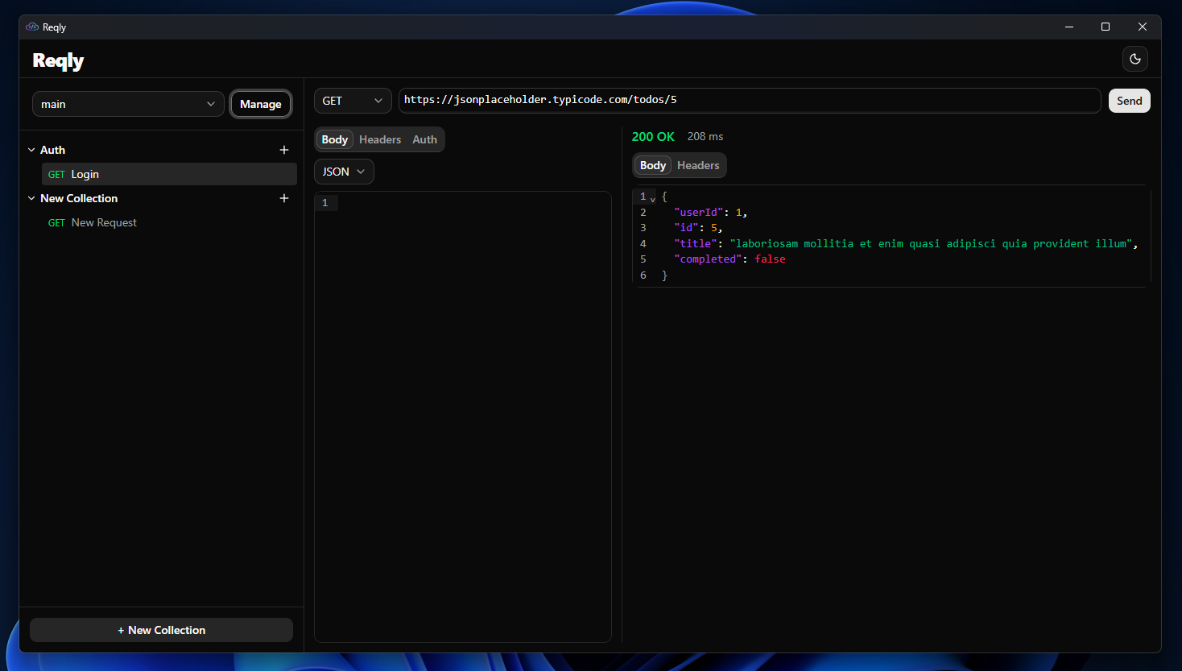
Task: Switch to the response Headers tab
Action: pyautogui.click(x=698, y=165)
